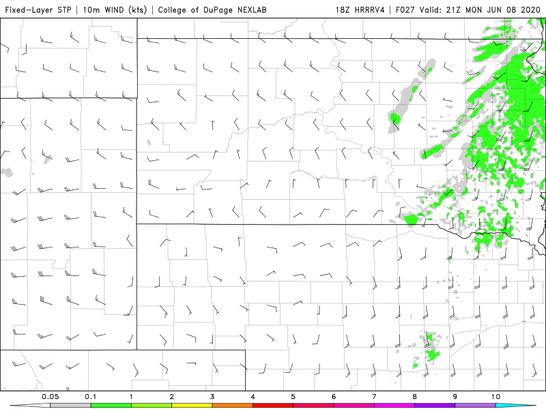Click the "1" scale label under the color bar
The image size is (546, 409).
coord(131,397)
